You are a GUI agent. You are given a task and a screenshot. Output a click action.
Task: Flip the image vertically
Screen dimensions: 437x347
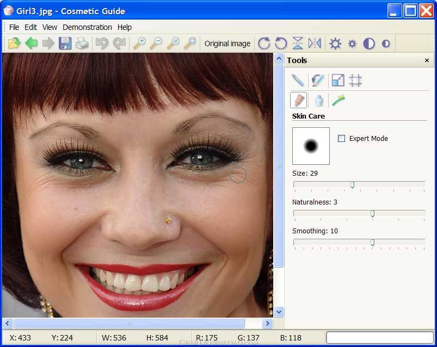(x=298, y=43)
